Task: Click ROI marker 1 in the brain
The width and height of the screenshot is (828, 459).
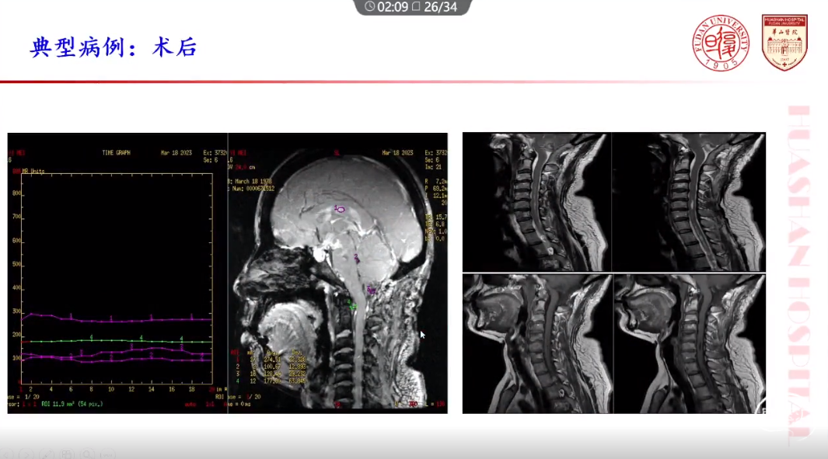Action: pyautogui.click(x=340, y=210)
